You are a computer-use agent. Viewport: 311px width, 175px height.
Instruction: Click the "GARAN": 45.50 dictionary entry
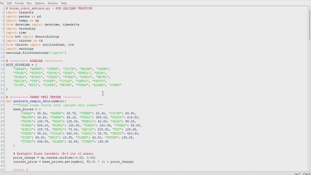pos(34,113)
